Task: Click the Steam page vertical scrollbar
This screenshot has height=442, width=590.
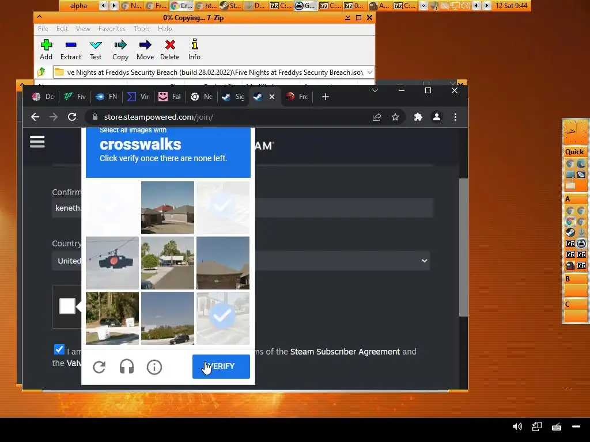Action: pos(464,247)
